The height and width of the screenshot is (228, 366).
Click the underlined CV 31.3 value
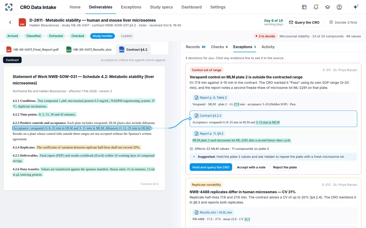[247, 219]
